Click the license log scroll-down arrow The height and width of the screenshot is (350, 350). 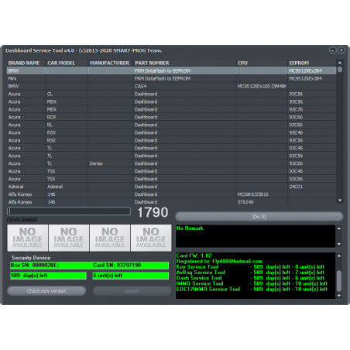coord(339,296)
